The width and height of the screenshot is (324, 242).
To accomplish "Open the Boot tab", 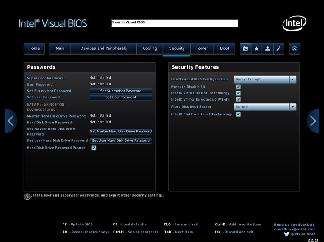I will (x=225, y=48).
